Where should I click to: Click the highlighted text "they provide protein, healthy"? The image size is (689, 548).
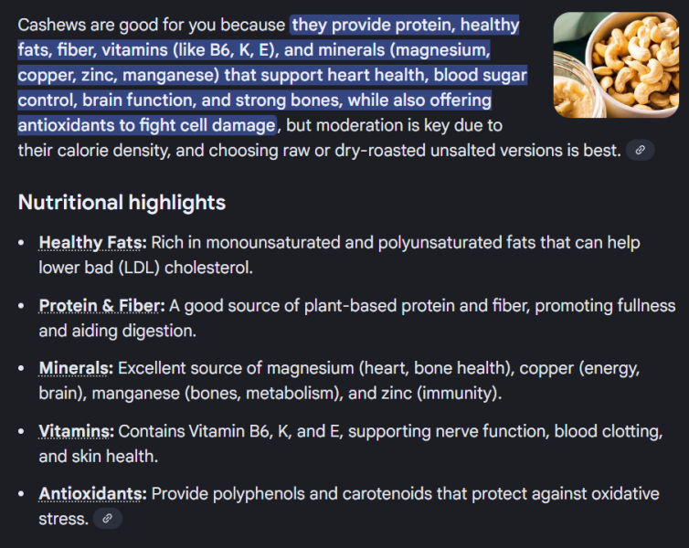(405, 26)
